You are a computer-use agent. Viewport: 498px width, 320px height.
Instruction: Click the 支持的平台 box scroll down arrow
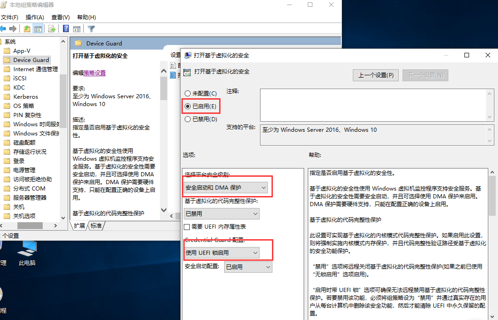(489, 140)
